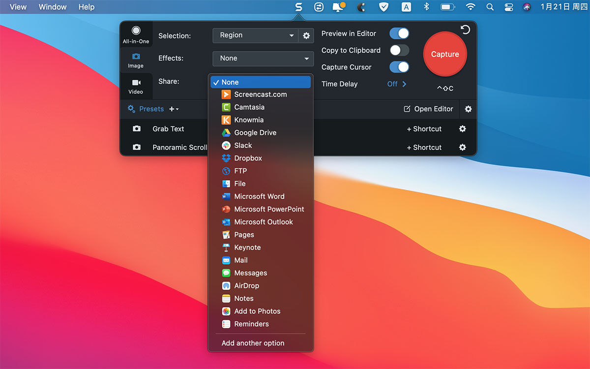Switch to the Video capture tab
Image resolution: width=590 pixels, height=369 pixels.
coord(136,87)
